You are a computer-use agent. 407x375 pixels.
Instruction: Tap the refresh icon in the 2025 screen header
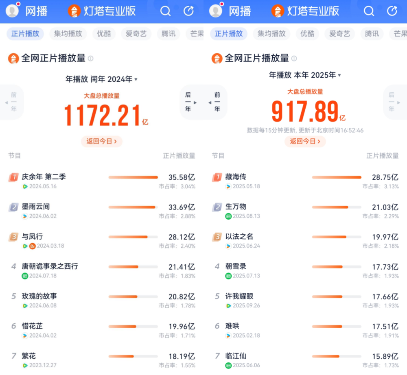[x=392, y=11]
